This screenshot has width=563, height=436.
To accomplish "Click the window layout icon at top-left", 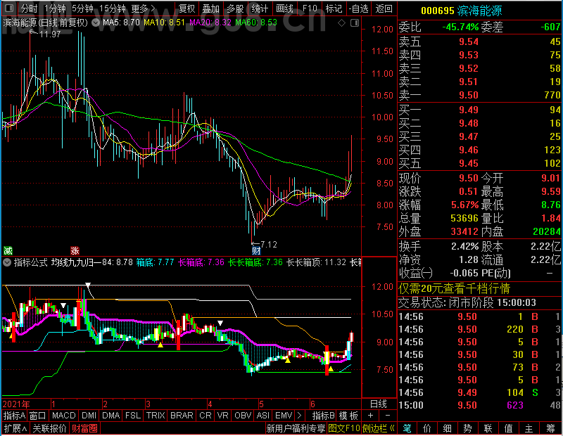I will click(x=9, y=8).
